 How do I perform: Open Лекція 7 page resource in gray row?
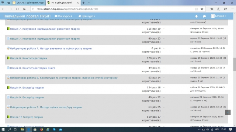45,38
